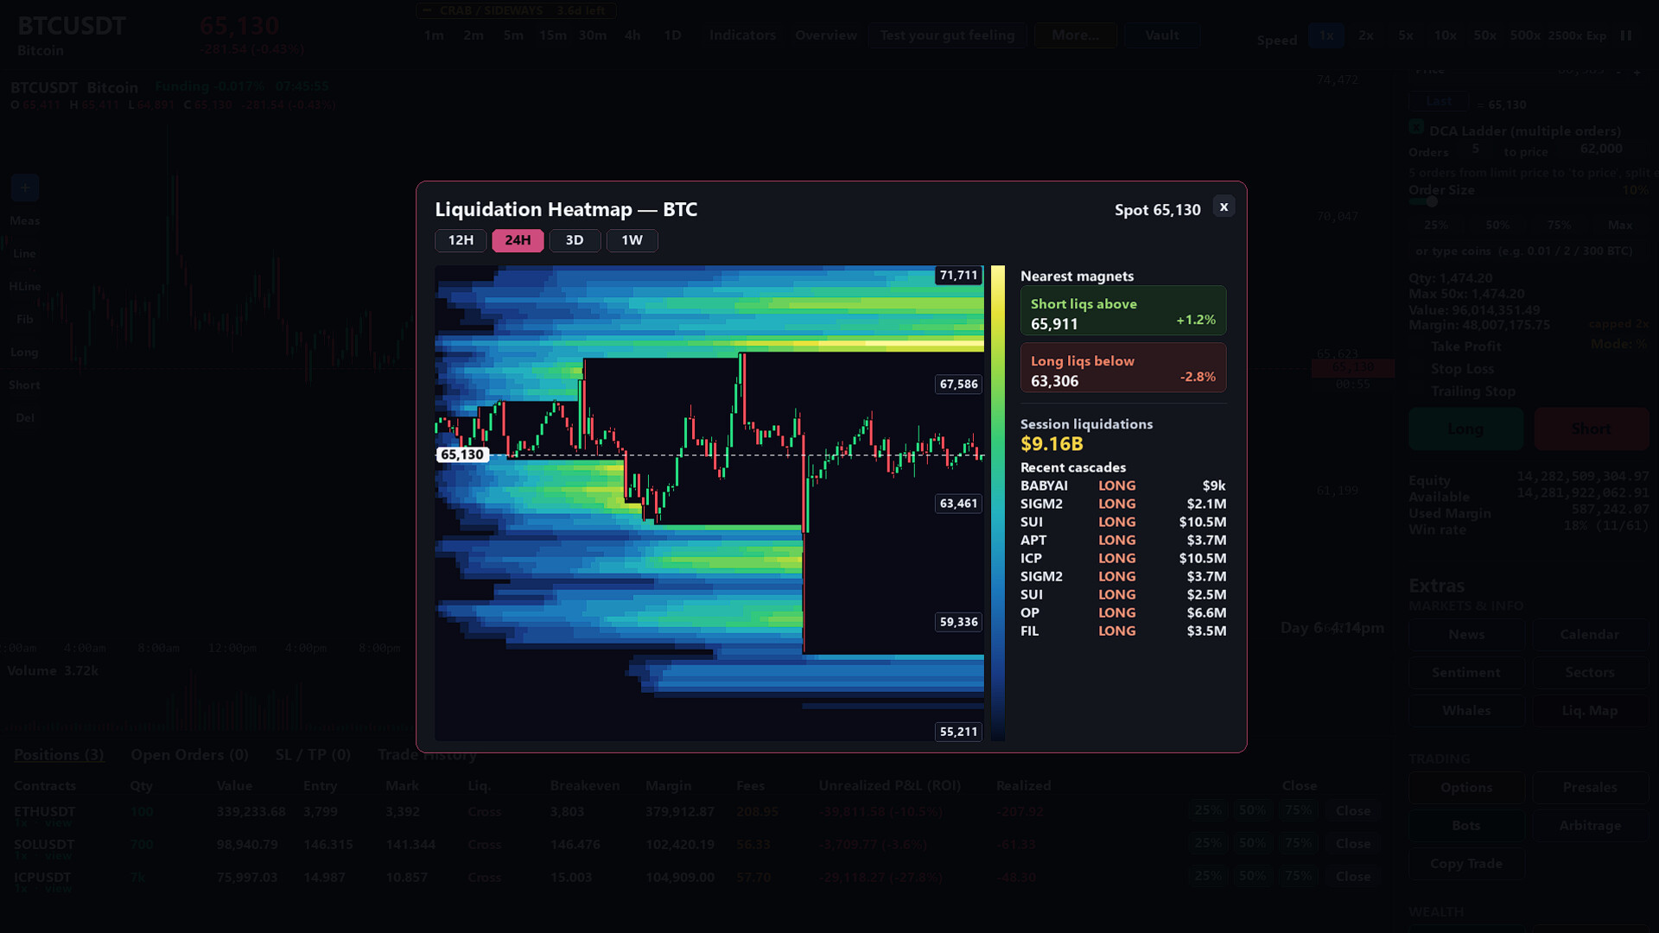Viewport: 1659px width, 933px height.
Task: Select the Line drawing tool
Action: click(25, 254)
